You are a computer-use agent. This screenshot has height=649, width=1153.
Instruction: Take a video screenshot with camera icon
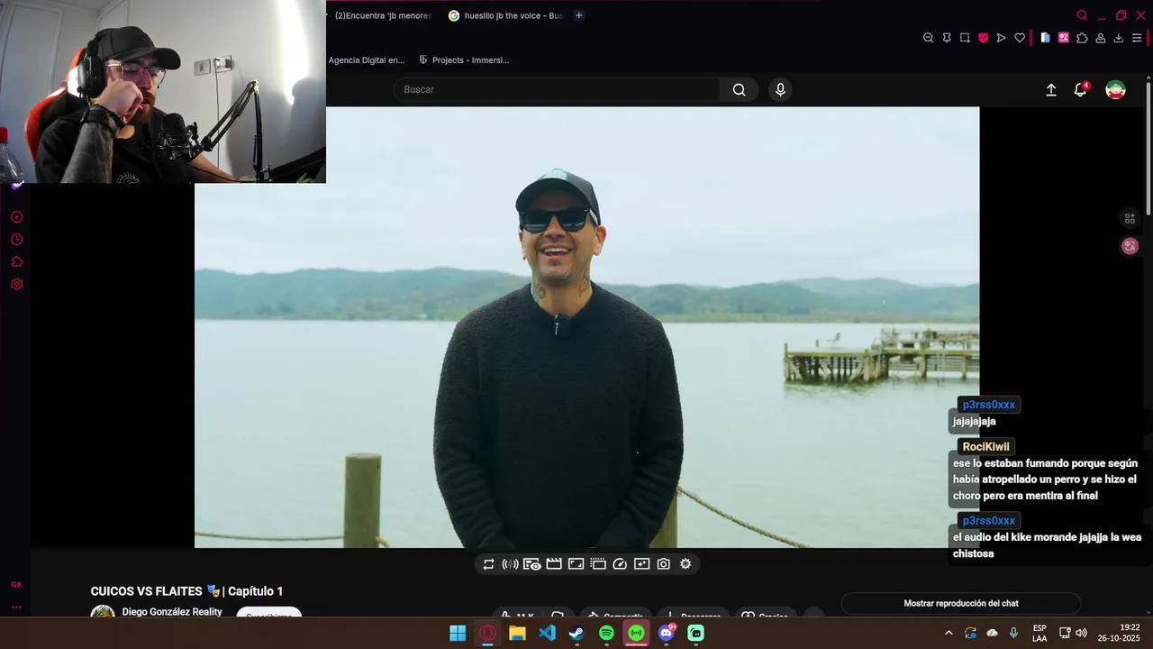(x=664, y=564)
